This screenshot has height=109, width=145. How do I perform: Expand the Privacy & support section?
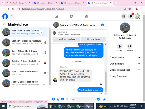pyautogui.click(x=125, y=76)
